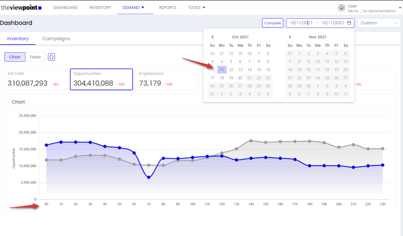Choose October 10 in the Oct 2021 calendar
This screenshot has height=236, width=403.
coord(212,70)
